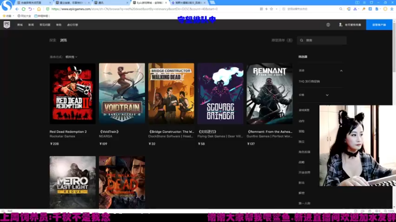This screenshot has height=222, width=396.
Task: Click the browser back arrow
Action: click(x=17, y=9)
